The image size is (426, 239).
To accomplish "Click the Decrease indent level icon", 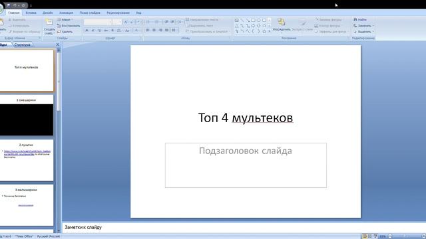I will click(x=166, y=22).
